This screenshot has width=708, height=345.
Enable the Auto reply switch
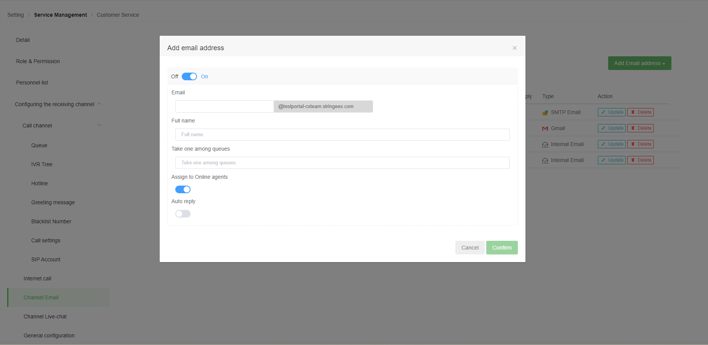click(x=183, y=214)
